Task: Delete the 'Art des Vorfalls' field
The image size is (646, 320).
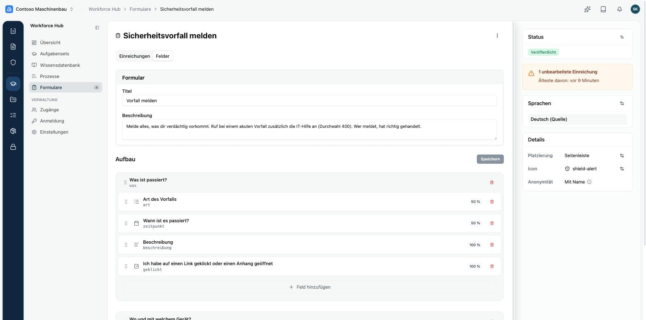Action: click(x=492, y=202)
